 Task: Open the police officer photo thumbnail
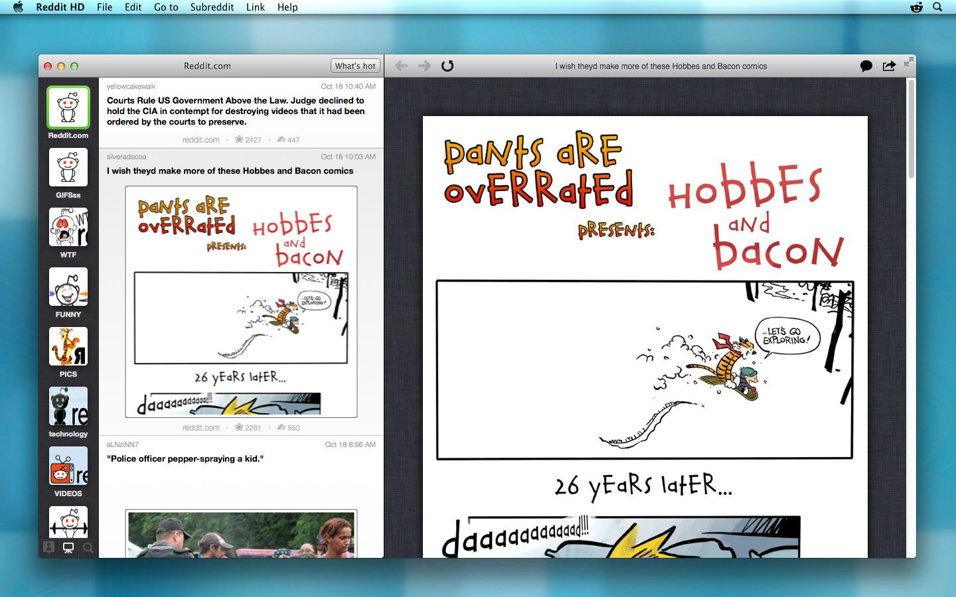coord(241,534)
